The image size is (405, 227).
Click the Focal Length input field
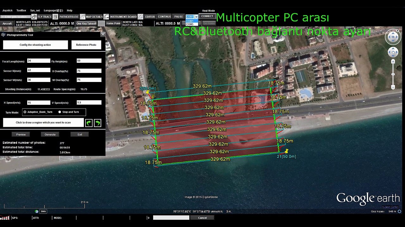[x=39, y=61]
